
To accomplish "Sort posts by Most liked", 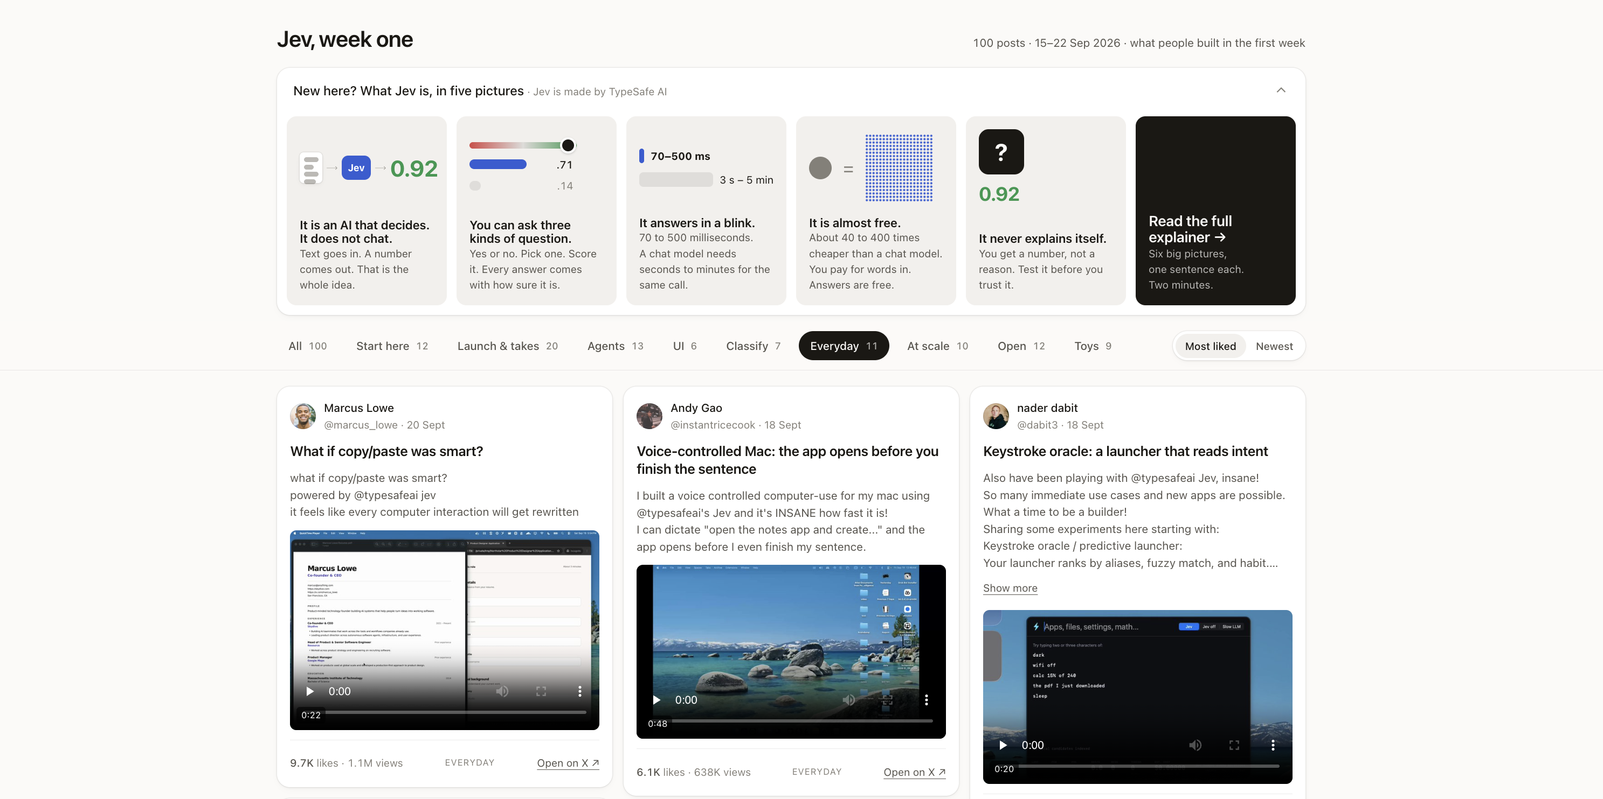I will pyautogui.click(x=1210, y=346).
